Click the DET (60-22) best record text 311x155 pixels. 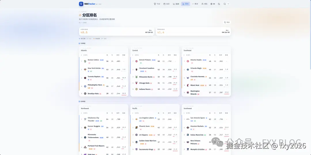click(149, 32)
